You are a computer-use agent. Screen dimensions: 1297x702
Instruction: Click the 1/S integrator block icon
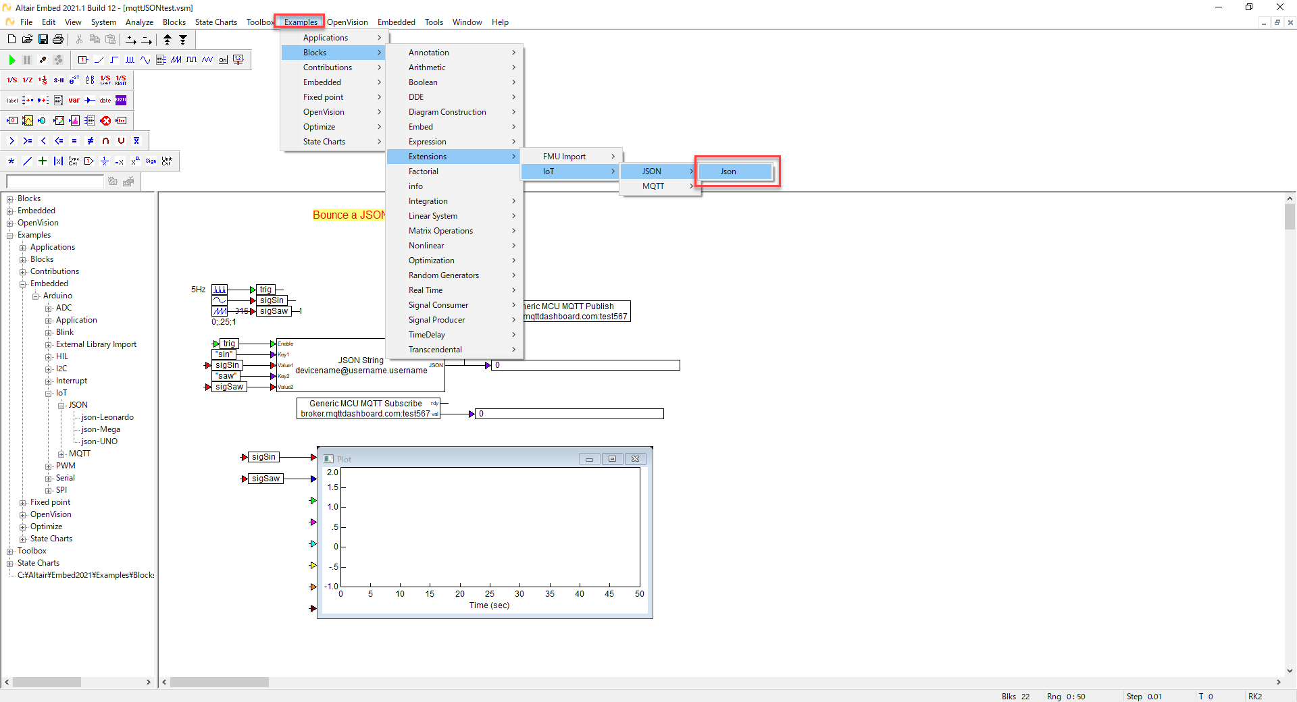coord(12,80)
